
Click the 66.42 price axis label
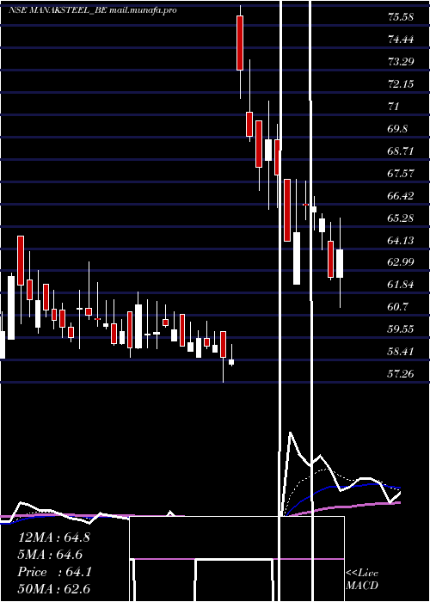click(401, 196)
